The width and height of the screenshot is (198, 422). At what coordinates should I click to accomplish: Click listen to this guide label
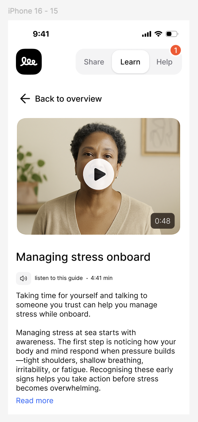[59, 278]
